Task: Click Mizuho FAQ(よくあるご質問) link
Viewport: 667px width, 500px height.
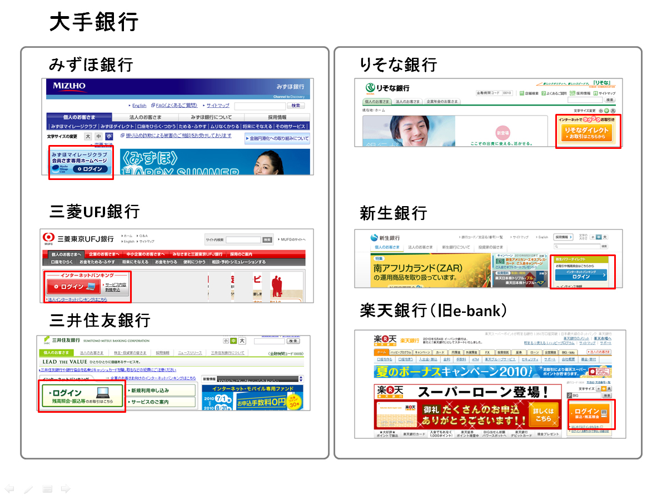Action: [x=177, y=106]
